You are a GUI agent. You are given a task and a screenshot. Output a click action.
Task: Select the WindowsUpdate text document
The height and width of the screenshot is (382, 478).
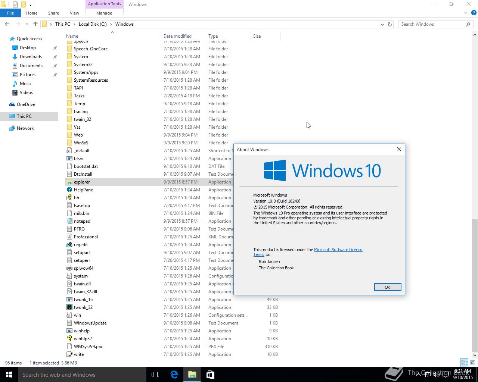[x=90, y=323]
